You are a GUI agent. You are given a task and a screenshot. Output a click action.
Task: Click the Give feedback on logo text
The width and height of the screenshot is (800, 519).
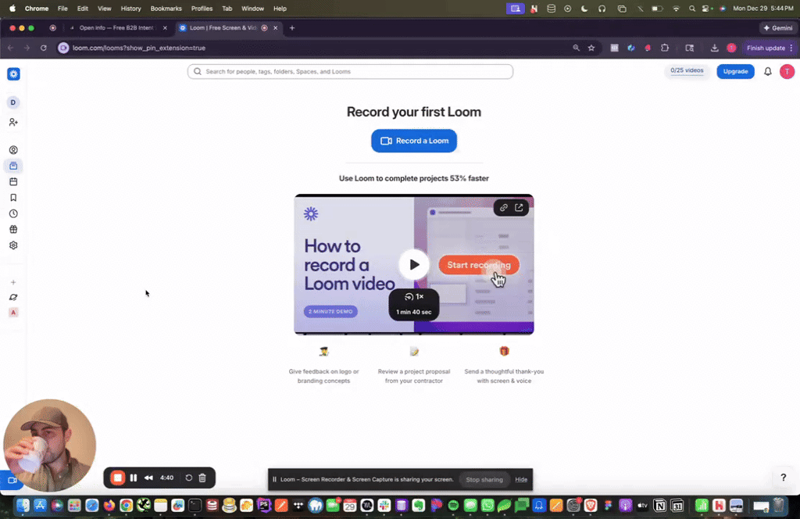[323, 376]
